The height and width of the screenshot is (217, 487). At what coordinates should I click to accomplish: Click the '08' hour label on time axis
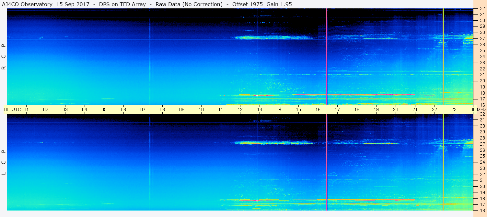point(162,109)
